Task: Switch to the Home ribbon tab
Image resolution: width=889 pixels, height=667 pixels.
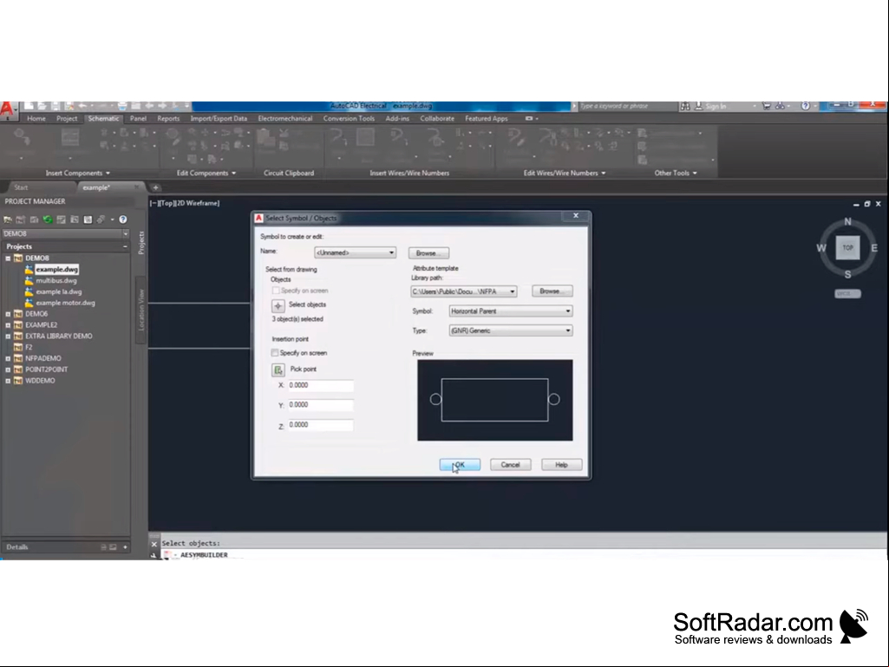Action: tap(36, 119)
